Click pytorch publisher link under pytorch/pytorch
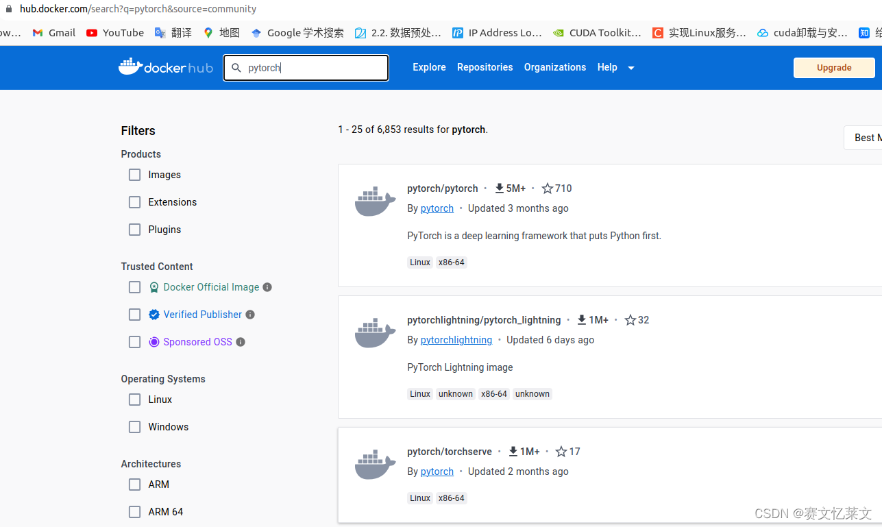The height and width of the screenshot is (527, 882). 437,208
